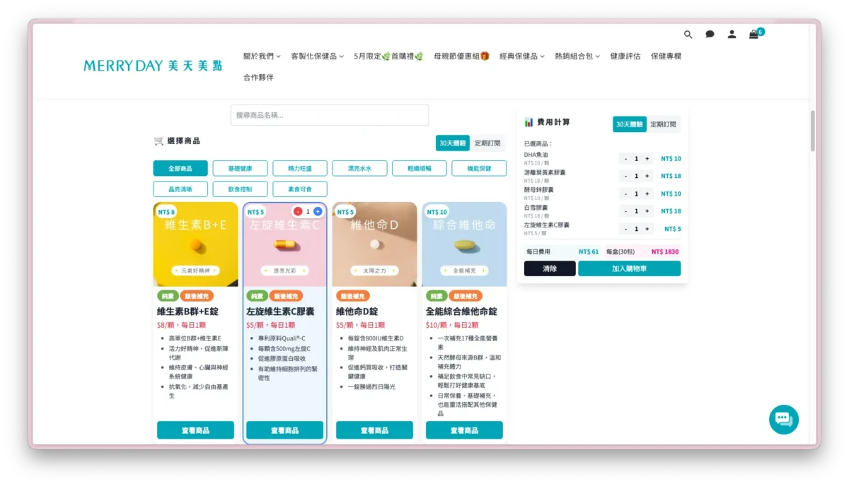The height and width of the screenshot is (486, 849).
Task: Increase DHA魚油 quantity with plus
Action: (x=647, y=159)
